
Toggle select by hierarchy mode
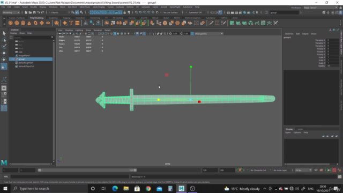tap(73, 12)
